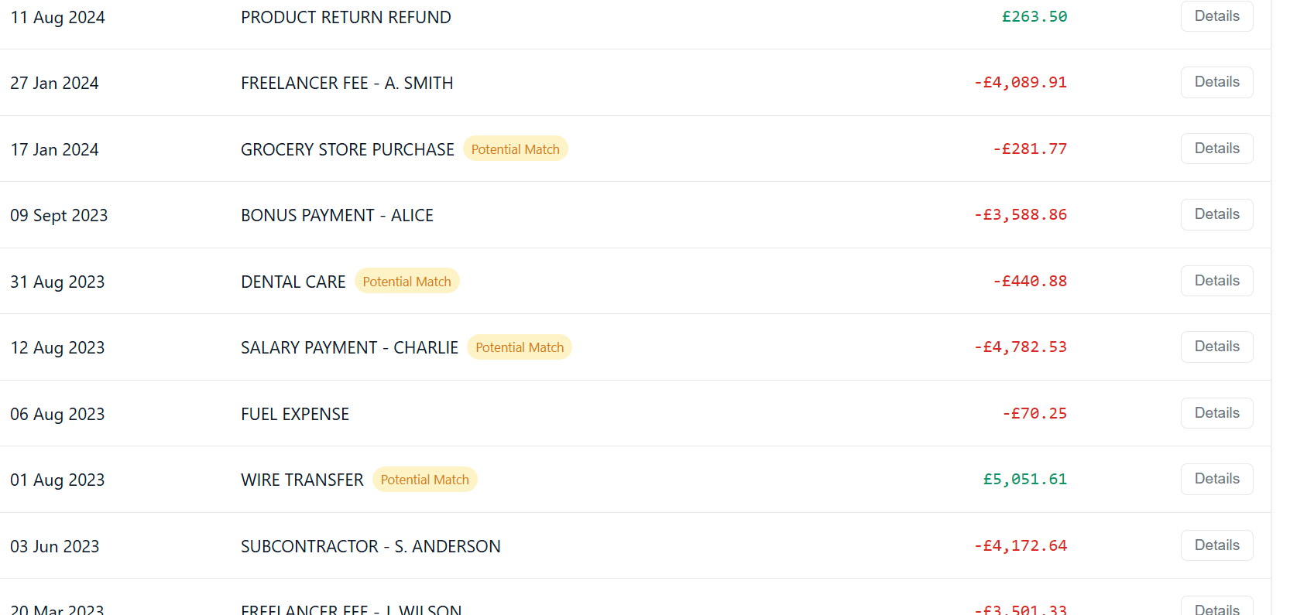The height and width of the screenshot is (615, 1290).
Task: Open Details for Fuel Expense row
Action: pos(1216,413)
